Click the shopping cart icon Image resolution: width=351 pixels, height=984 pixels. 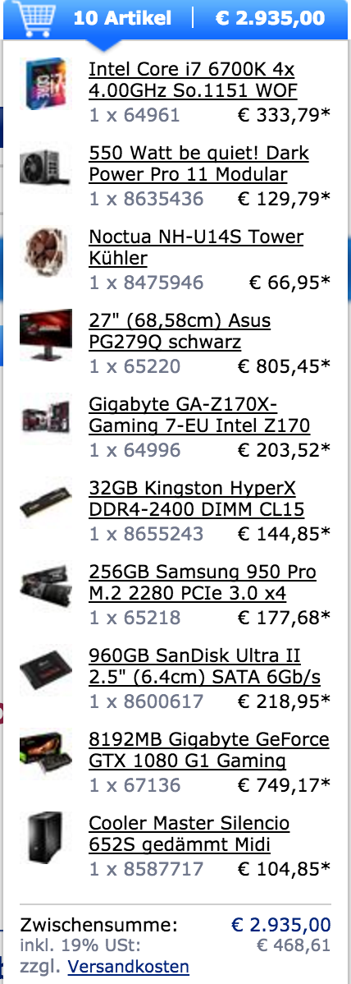pos(33,17)
